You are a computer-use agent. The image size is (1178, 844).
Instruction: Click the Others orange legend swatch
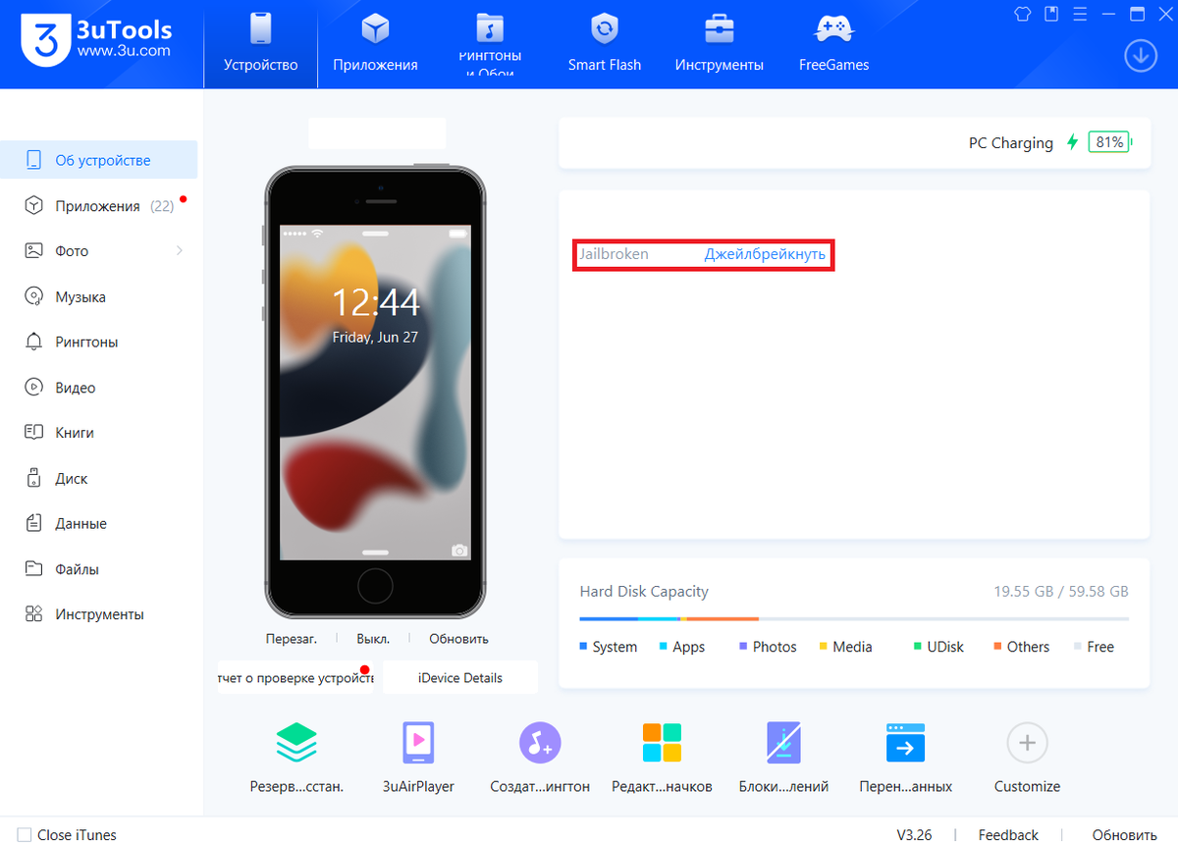point(997,647)
